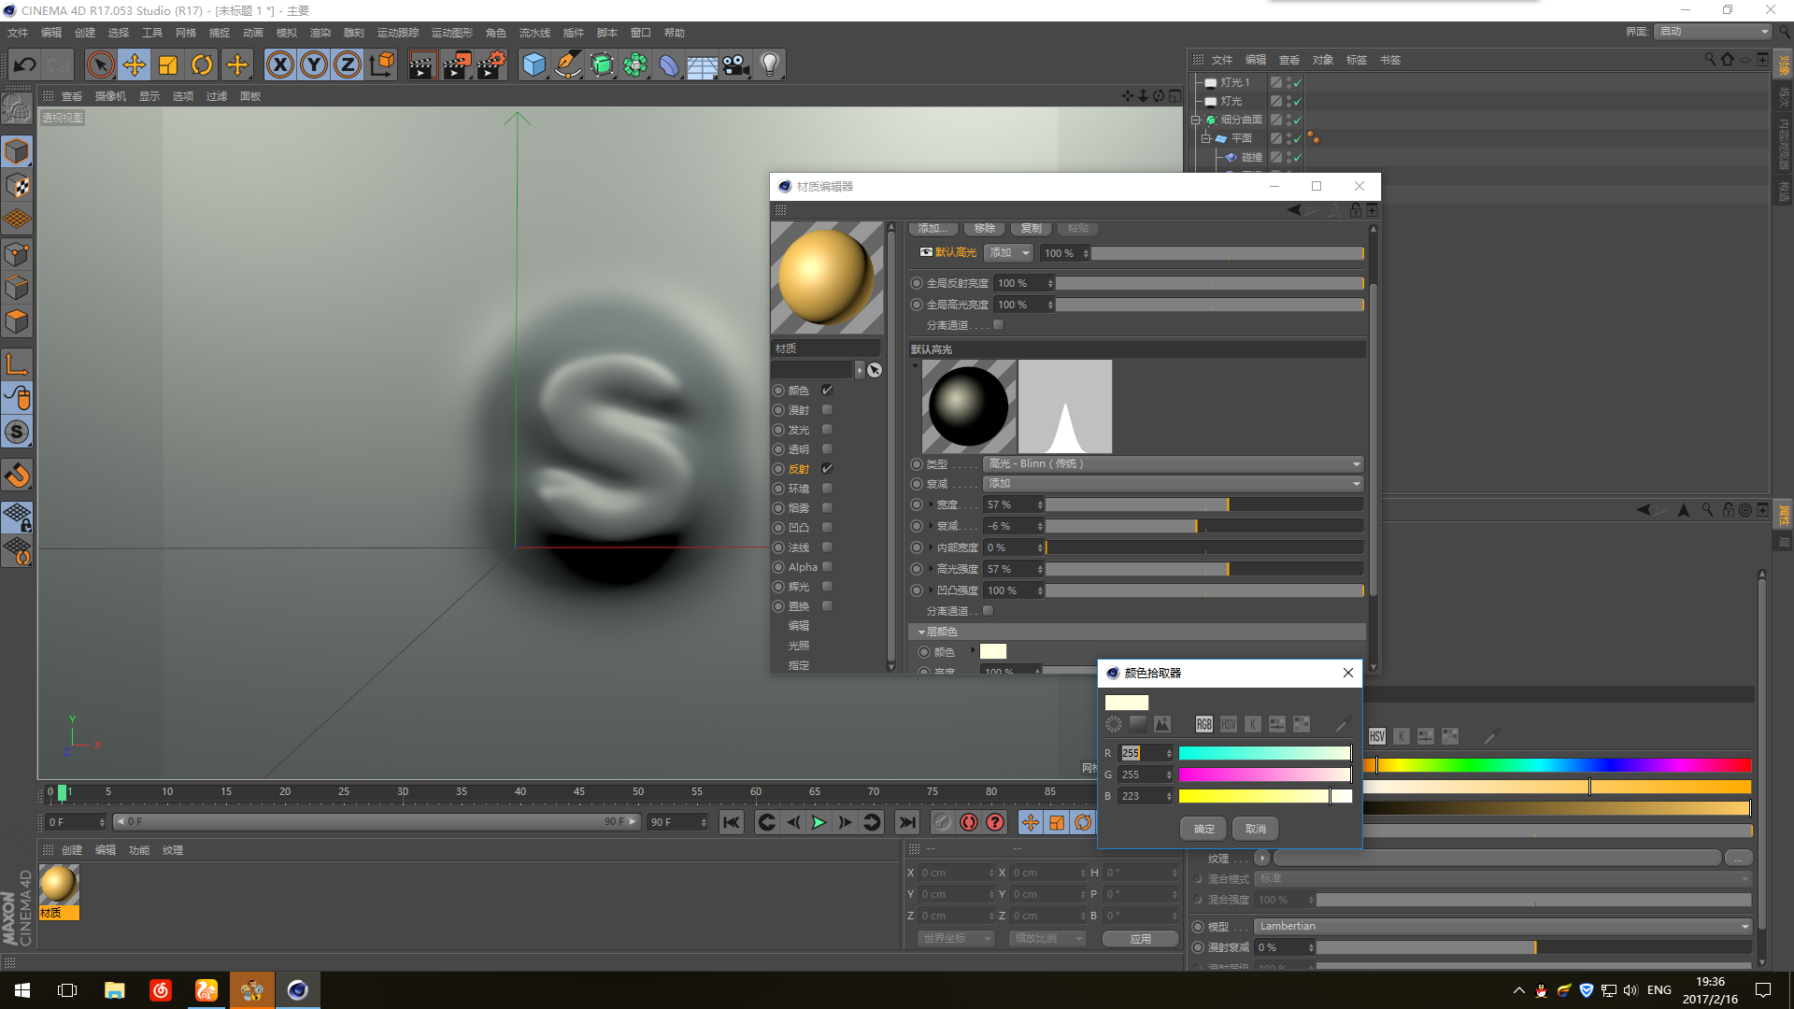The width and height of the screenshot is (1794, 1009).
Task: Click Render to Picture Viewer icon
Action: tap(456, 64)
